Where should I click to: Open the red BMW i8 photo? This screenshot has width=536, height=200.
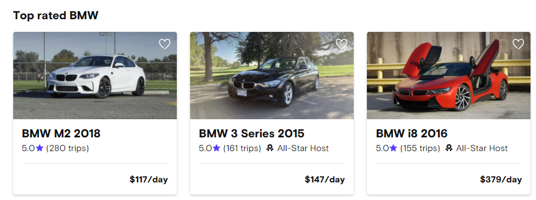pyautogui.click(x=448, y=76)
